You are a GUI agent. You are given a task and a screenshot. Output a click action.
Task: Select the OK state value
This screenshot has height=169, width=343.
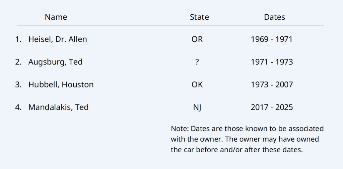coord(197,84)
